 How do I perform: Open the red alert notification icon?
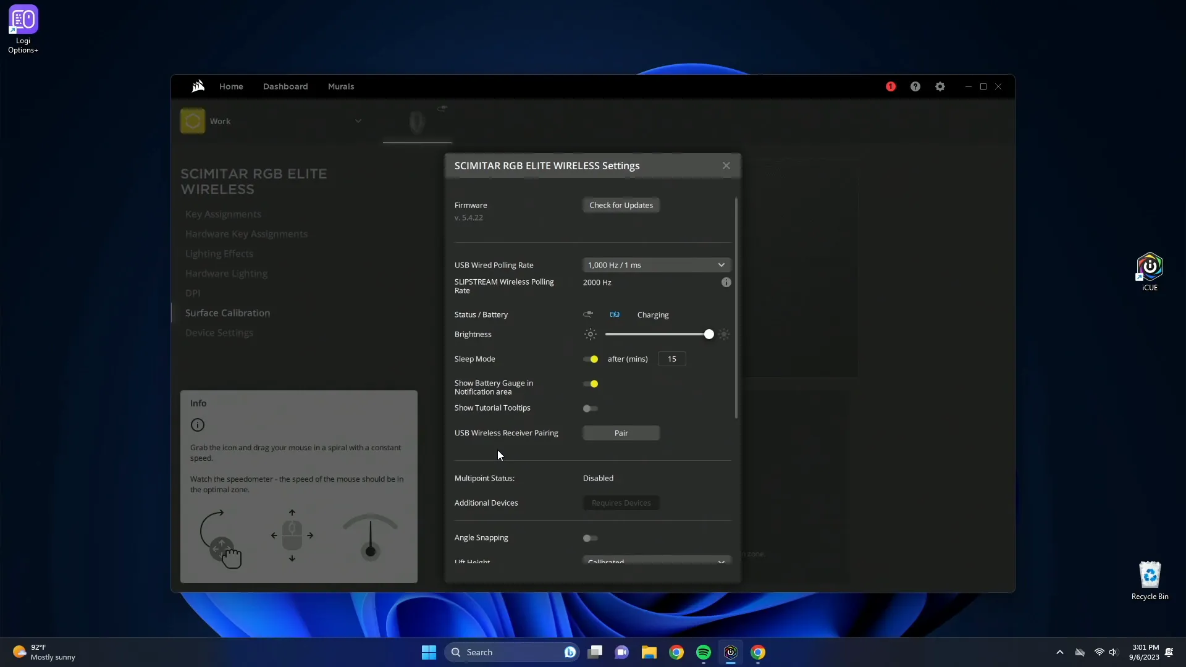[x=891, y=86]
